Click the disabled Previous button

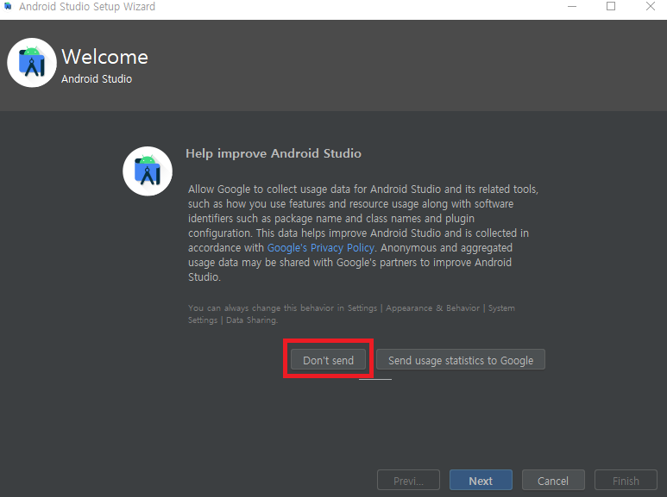pyautogui.click(x=408, y=481)
